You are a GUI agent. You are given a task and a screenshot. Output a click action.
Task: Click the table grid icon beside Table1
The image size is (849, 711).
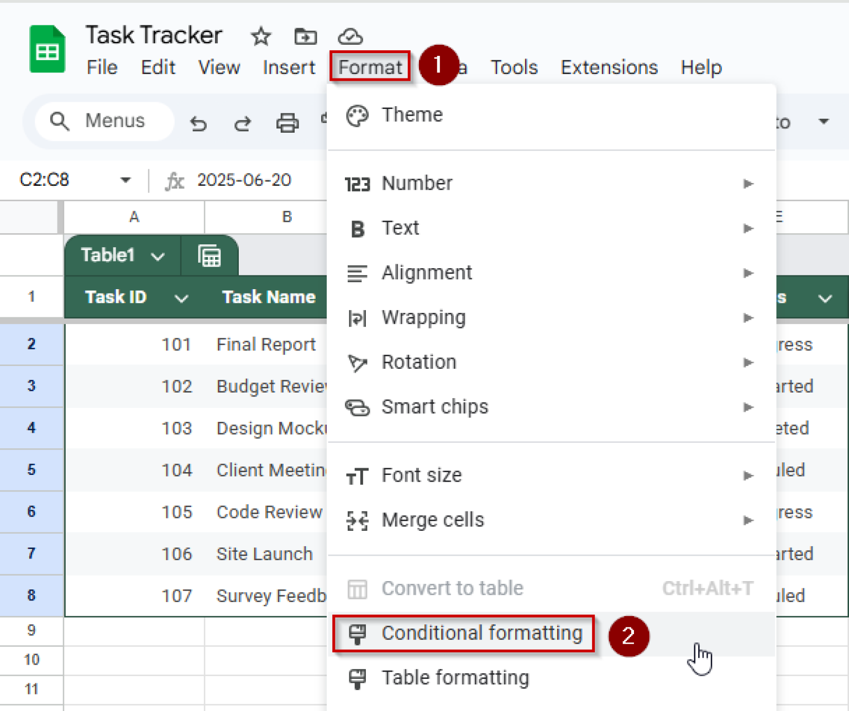[x=209, y=255]
